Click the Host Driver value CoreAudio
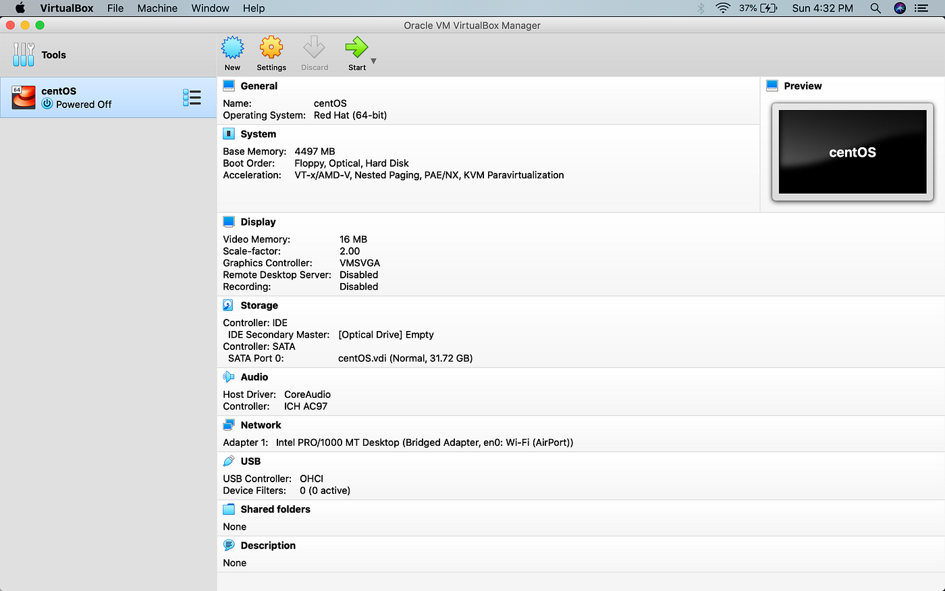The image size is (945, 591). click(307, 394)
